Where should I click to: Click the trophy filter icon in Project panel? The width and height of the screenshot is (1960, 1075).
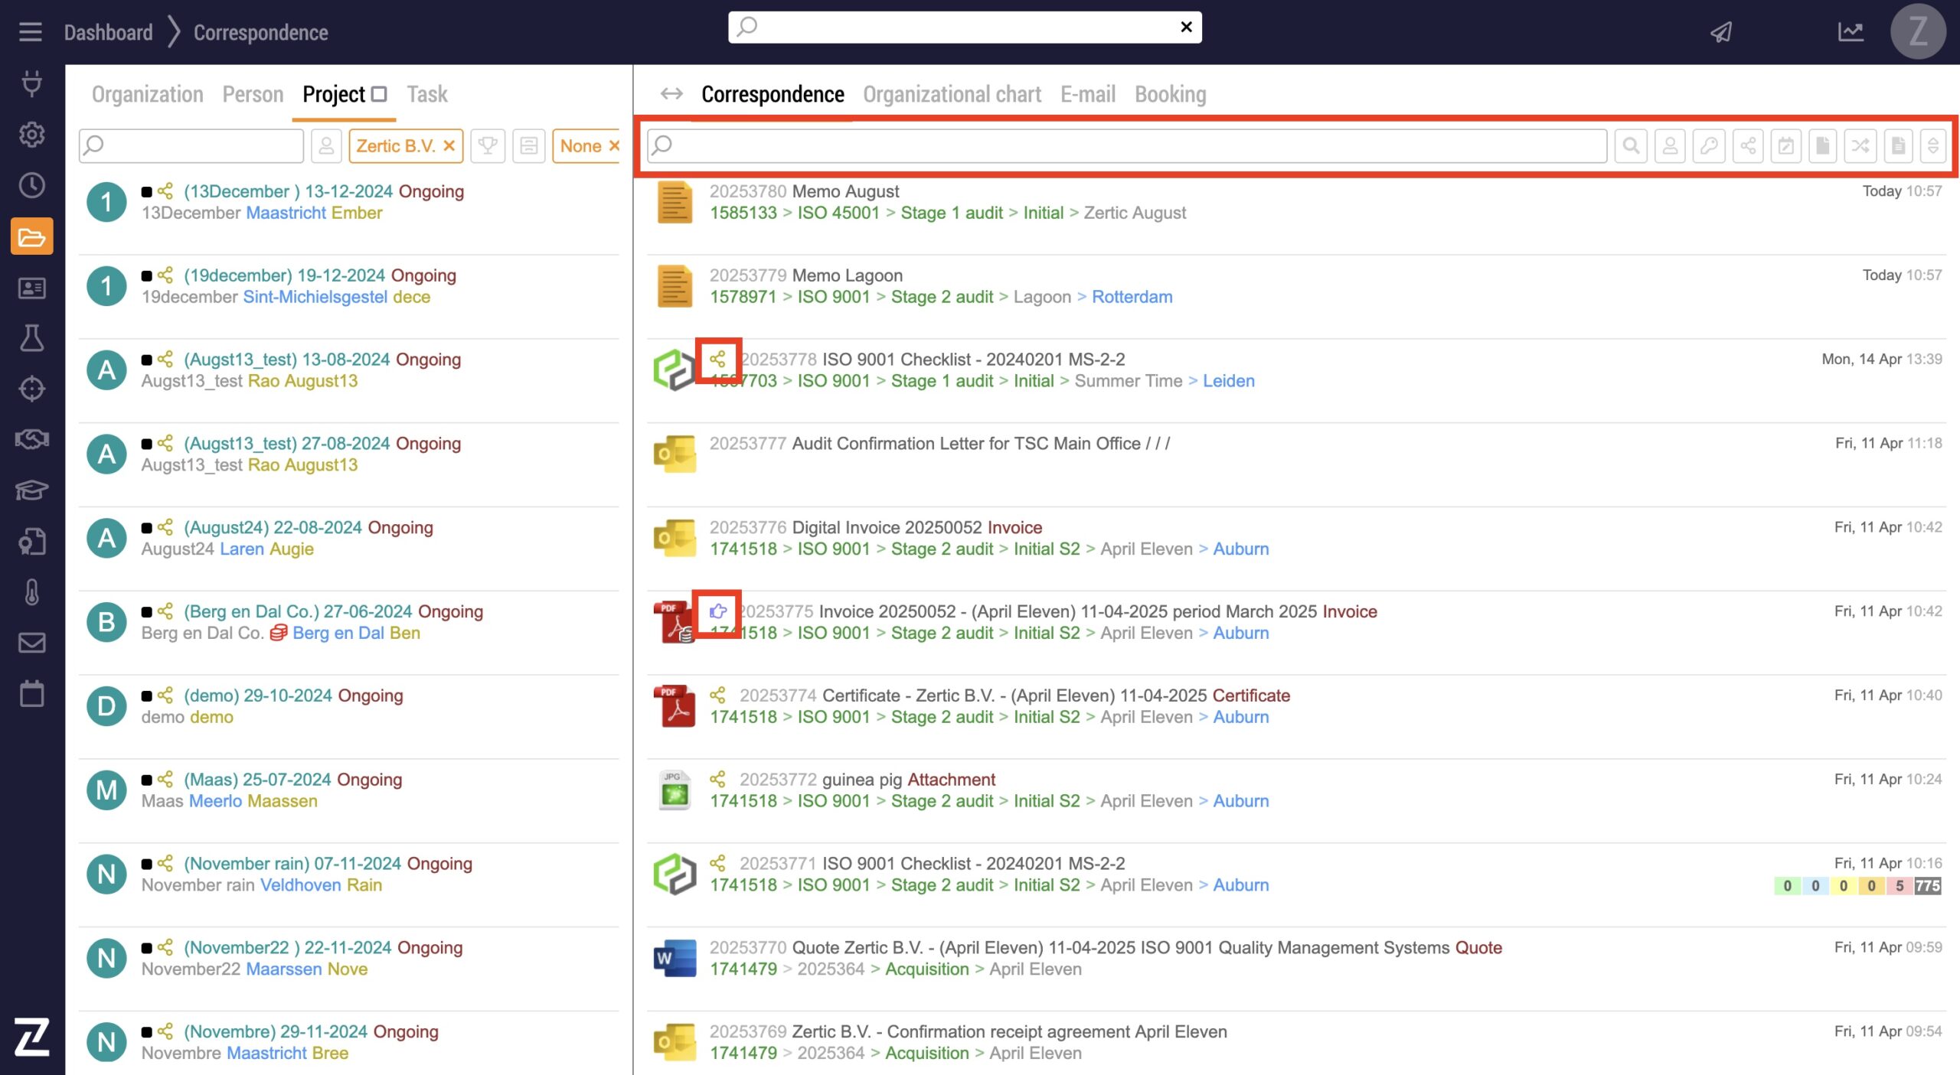point(488,145)
